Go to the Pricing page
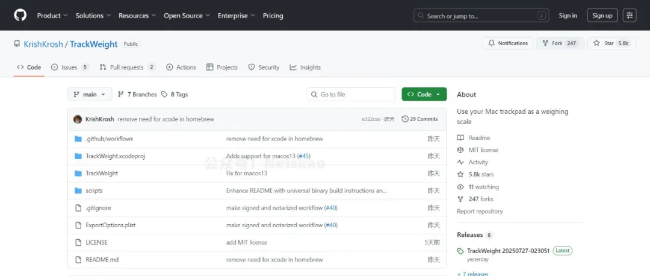Screen dimensions: 650x276 (273, 15)
